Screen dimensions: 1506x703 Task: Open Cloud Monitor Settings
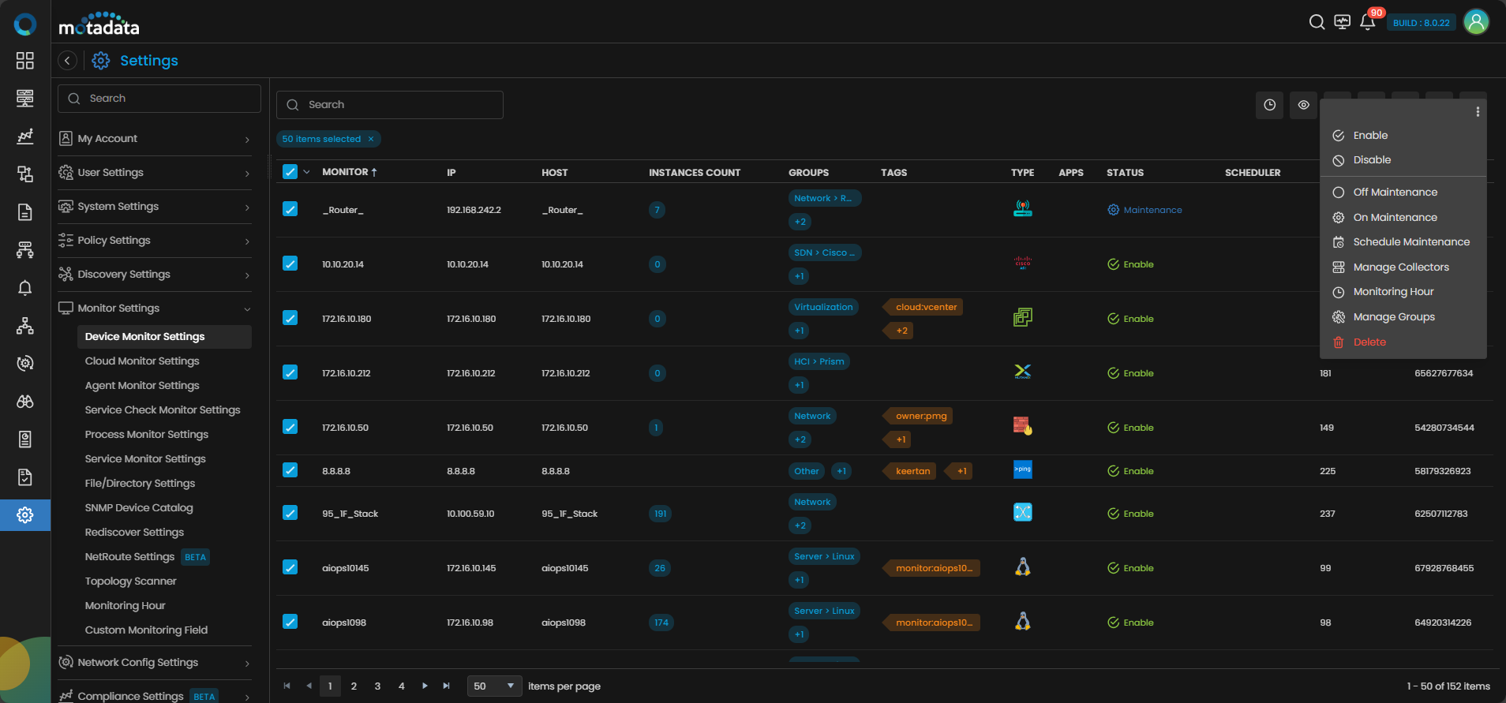[142, 361]
